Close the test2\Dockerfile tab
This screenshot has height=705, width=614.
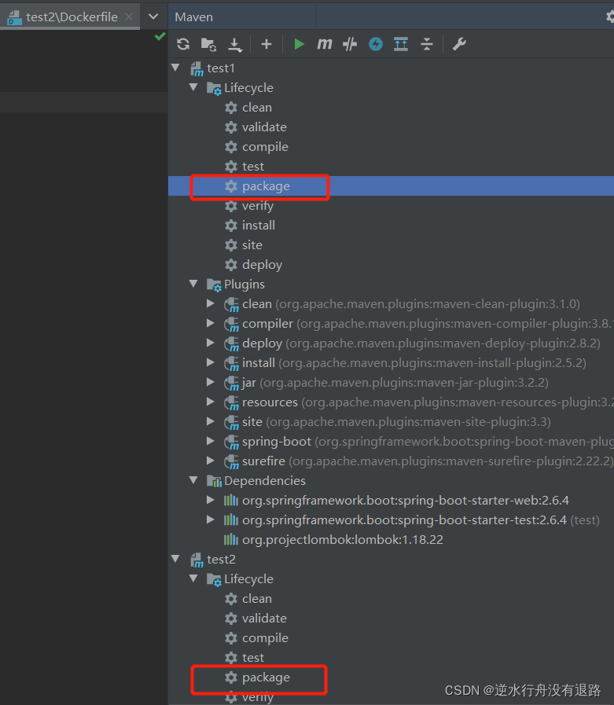(x=129, y=17)
